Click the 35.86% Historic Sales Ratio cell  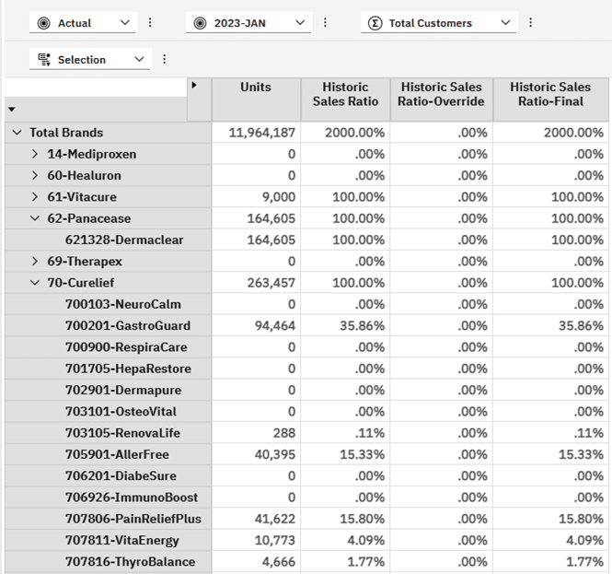click(345, 325)
